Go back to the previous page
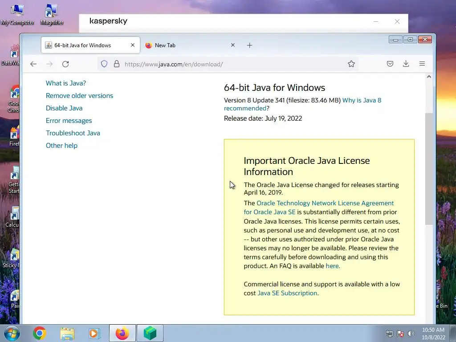This screenshot has height=342, width=456. tap(33, 64)
